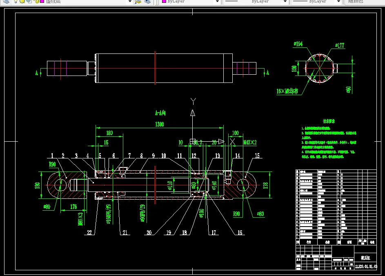Click part balloon number 22

tap(89, 232)
